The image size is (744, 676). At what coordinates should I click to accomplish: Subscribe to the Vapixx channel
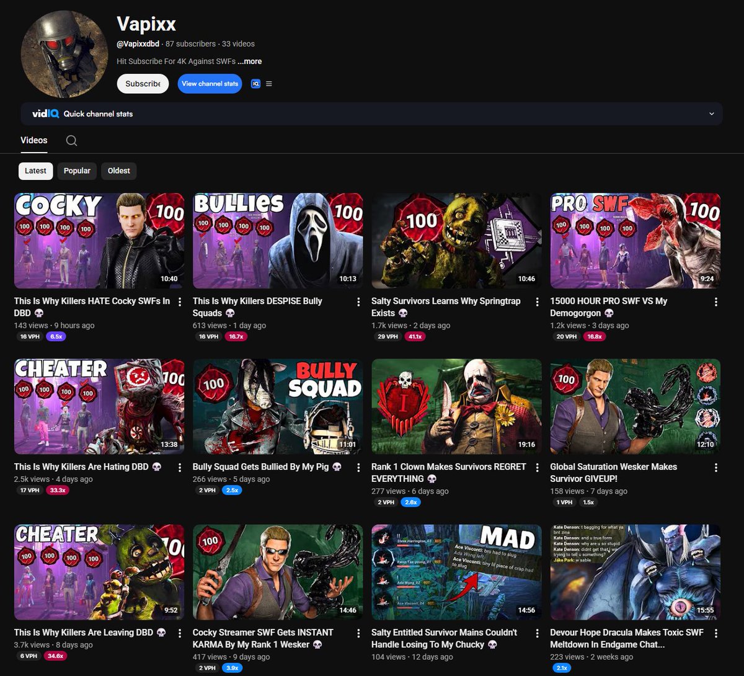click(x=143, y=84)
